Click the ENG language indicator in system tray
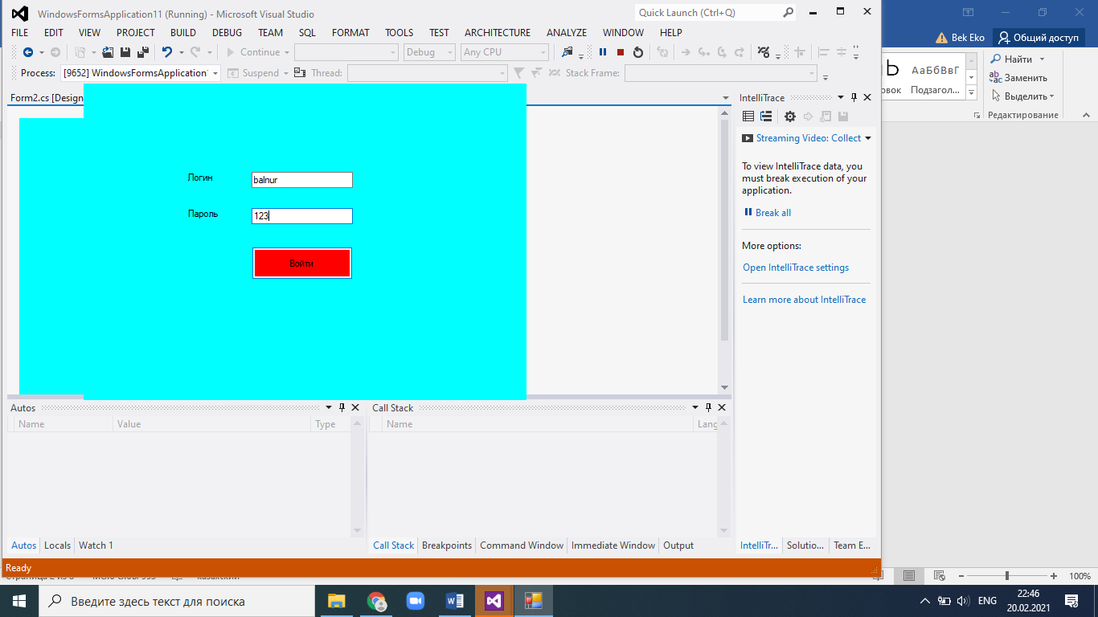Screen dimensions: 1098x617 (988, 601)
